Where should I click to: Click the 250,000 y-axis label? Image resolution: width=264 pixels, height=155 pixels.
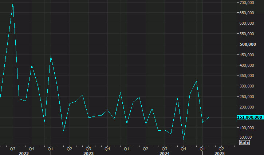pyautogui.click(x=247, y=97)
